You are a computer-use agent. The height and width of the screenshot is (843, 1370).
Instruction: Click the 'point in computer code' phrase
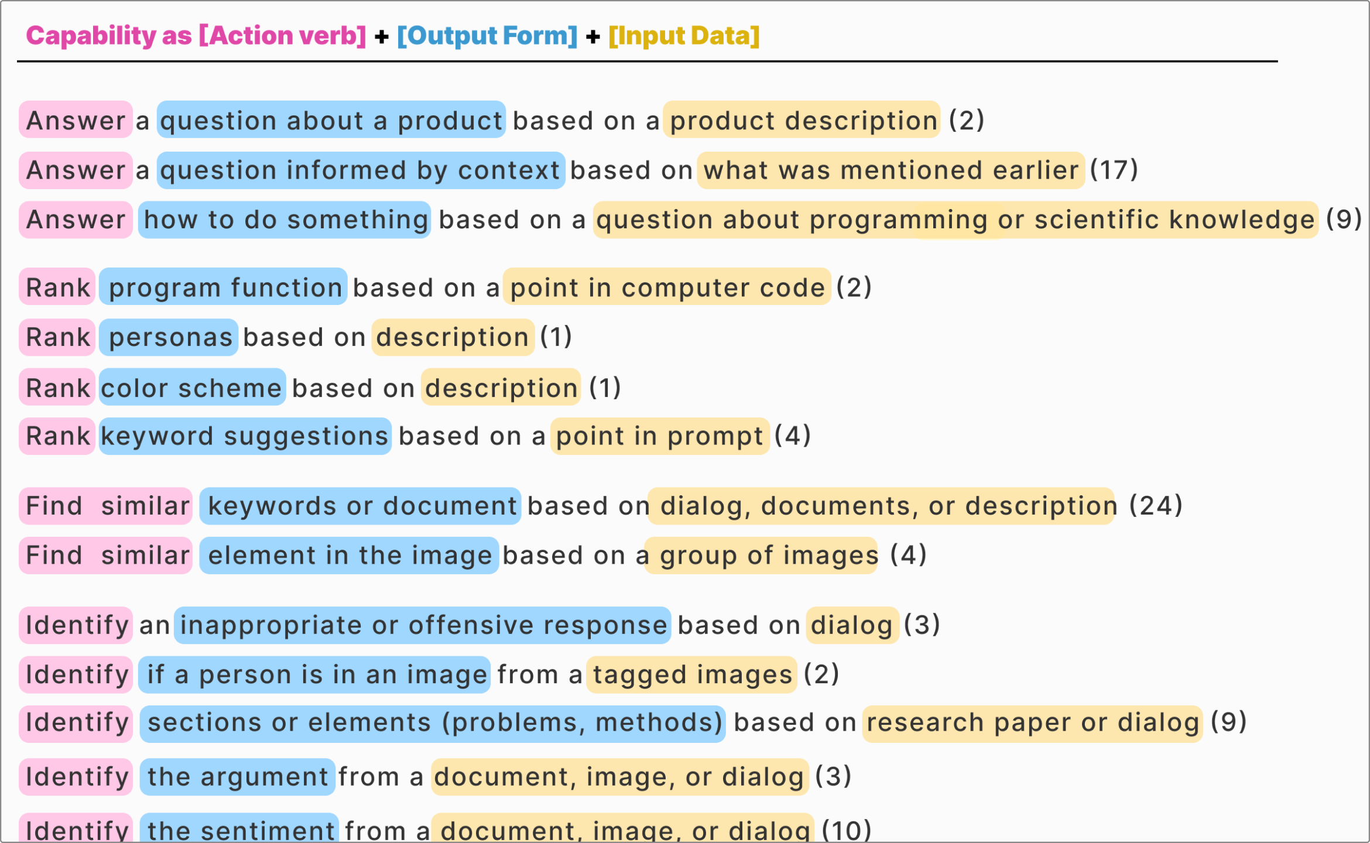667,286
